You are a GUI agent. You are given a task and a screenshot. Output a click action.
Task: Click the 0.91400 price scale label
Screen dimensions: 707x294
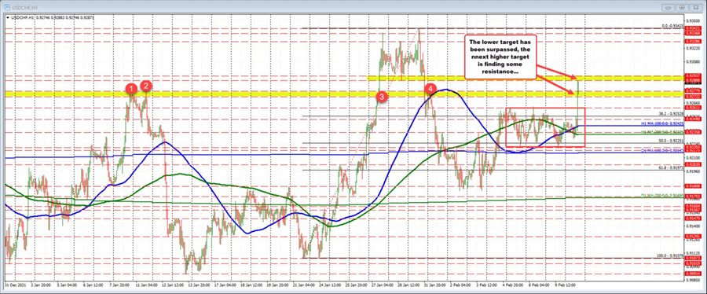pyautogui.click(x=692, y=226)
